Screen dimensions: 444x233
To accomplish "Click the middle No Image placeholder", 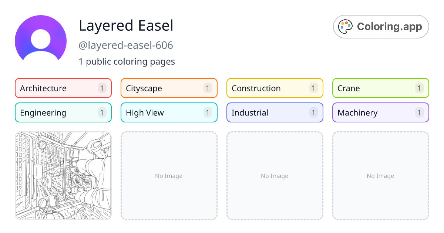I will click(275, 176).
